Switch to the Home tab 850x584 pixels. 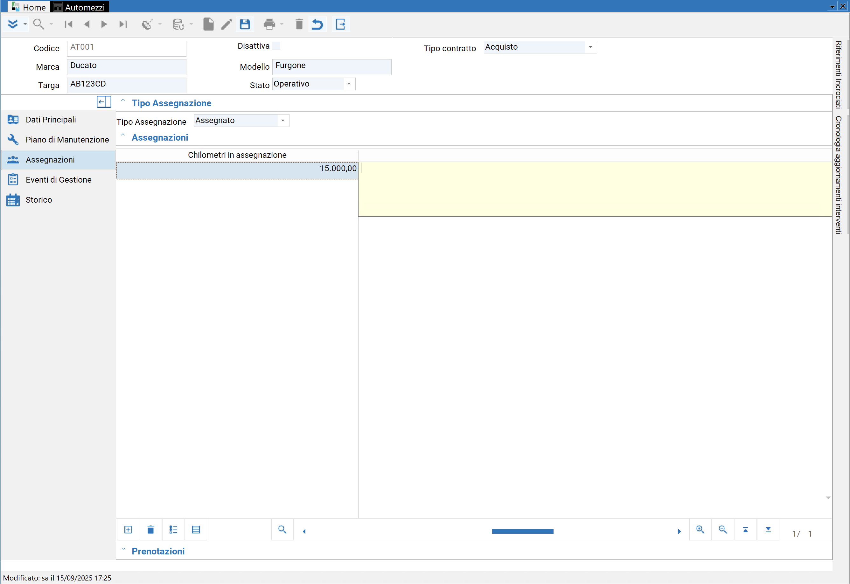point(29,7)
